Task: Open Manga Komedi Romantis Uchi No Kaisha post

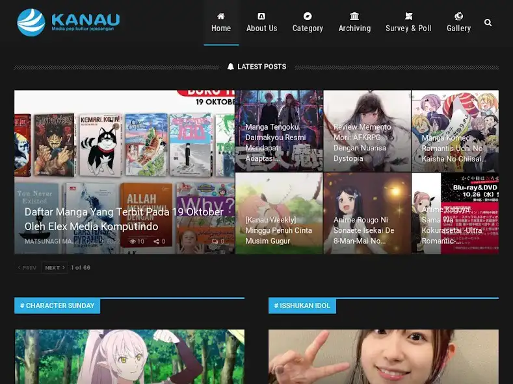Action: tap(455, 131)
